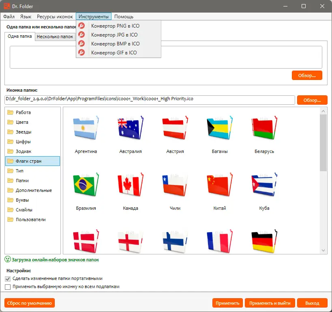Open the Помощь menu
Viewport: 332px width, 312px height.
124,17
